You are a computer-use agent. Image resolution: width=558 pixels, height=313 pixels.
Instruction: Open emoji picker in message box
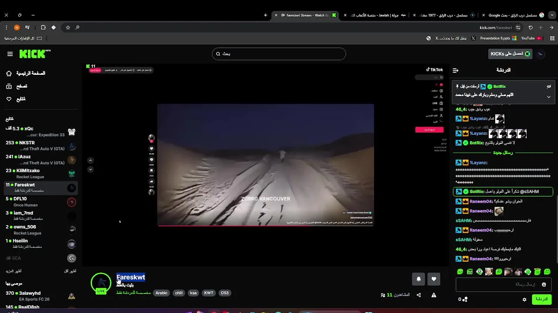pos(544,284)
